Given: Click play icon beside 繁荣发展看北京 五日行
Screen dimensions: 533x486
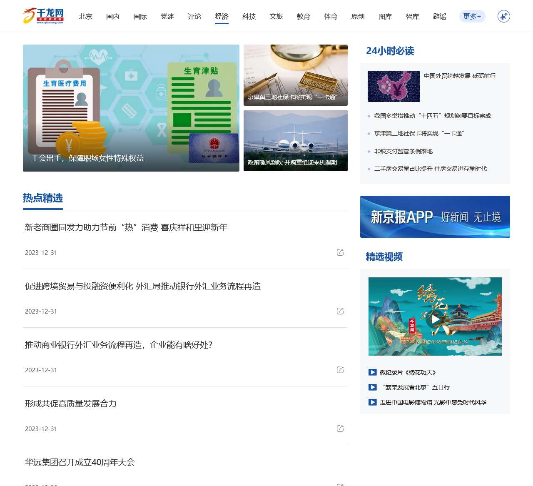Looking at the screenshot, I should pyautogui.click(x=372, y=387).
